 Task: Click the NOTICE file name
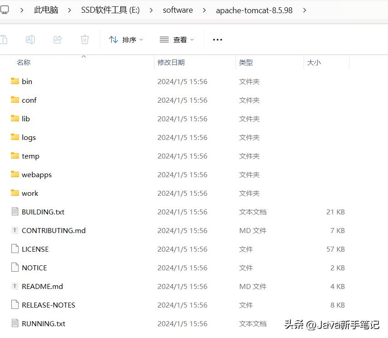point(34,268)
